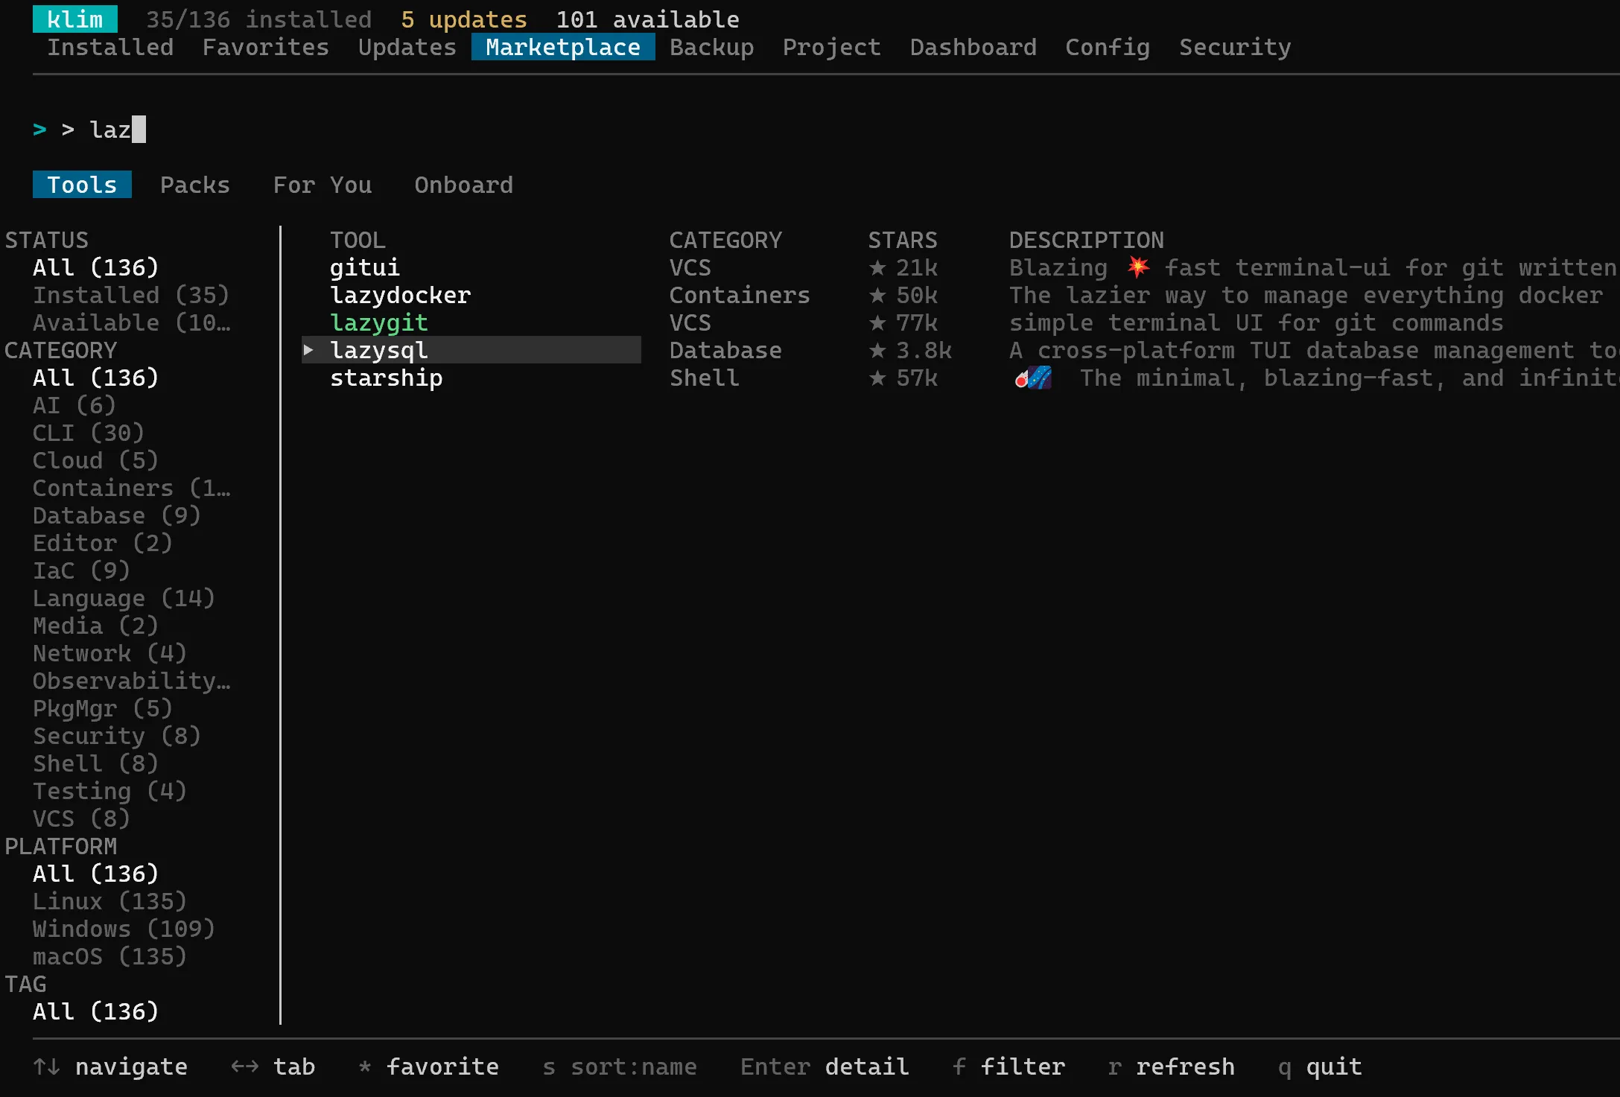This screenshot has width=1620, height=1097.
Task: Open the Onboard sub-tab
Action: 464,185
